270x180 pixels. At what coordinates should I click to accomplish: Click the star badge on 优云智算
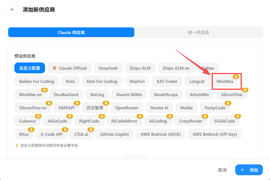point(106,103)
